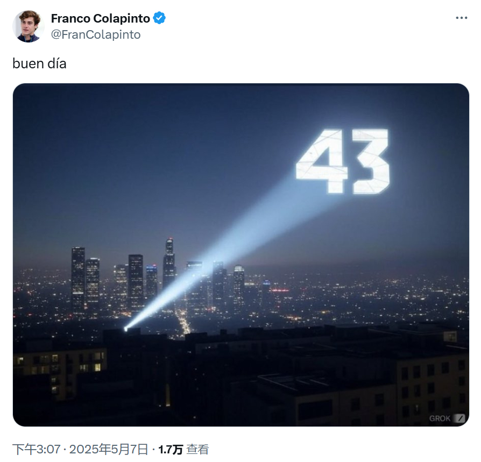Open the three-dot more options menu
This screenshot has height=462, width=481.
tap(462, 18)
